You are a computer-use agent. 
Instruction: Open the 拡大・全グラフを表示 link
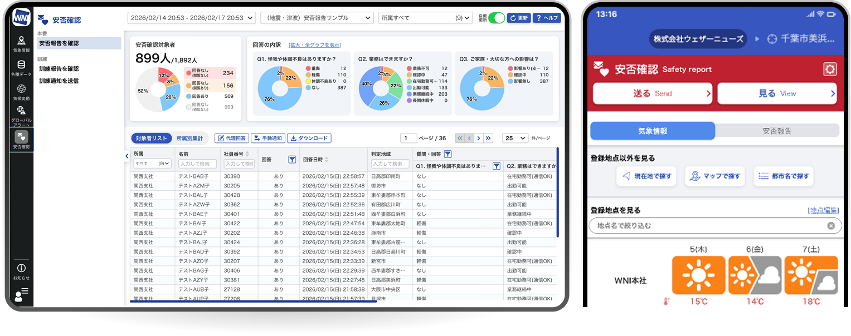click(314, 45)
